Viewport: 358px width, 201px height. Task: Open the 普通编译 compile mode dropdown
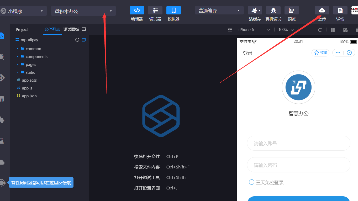[x=219, y=11]
